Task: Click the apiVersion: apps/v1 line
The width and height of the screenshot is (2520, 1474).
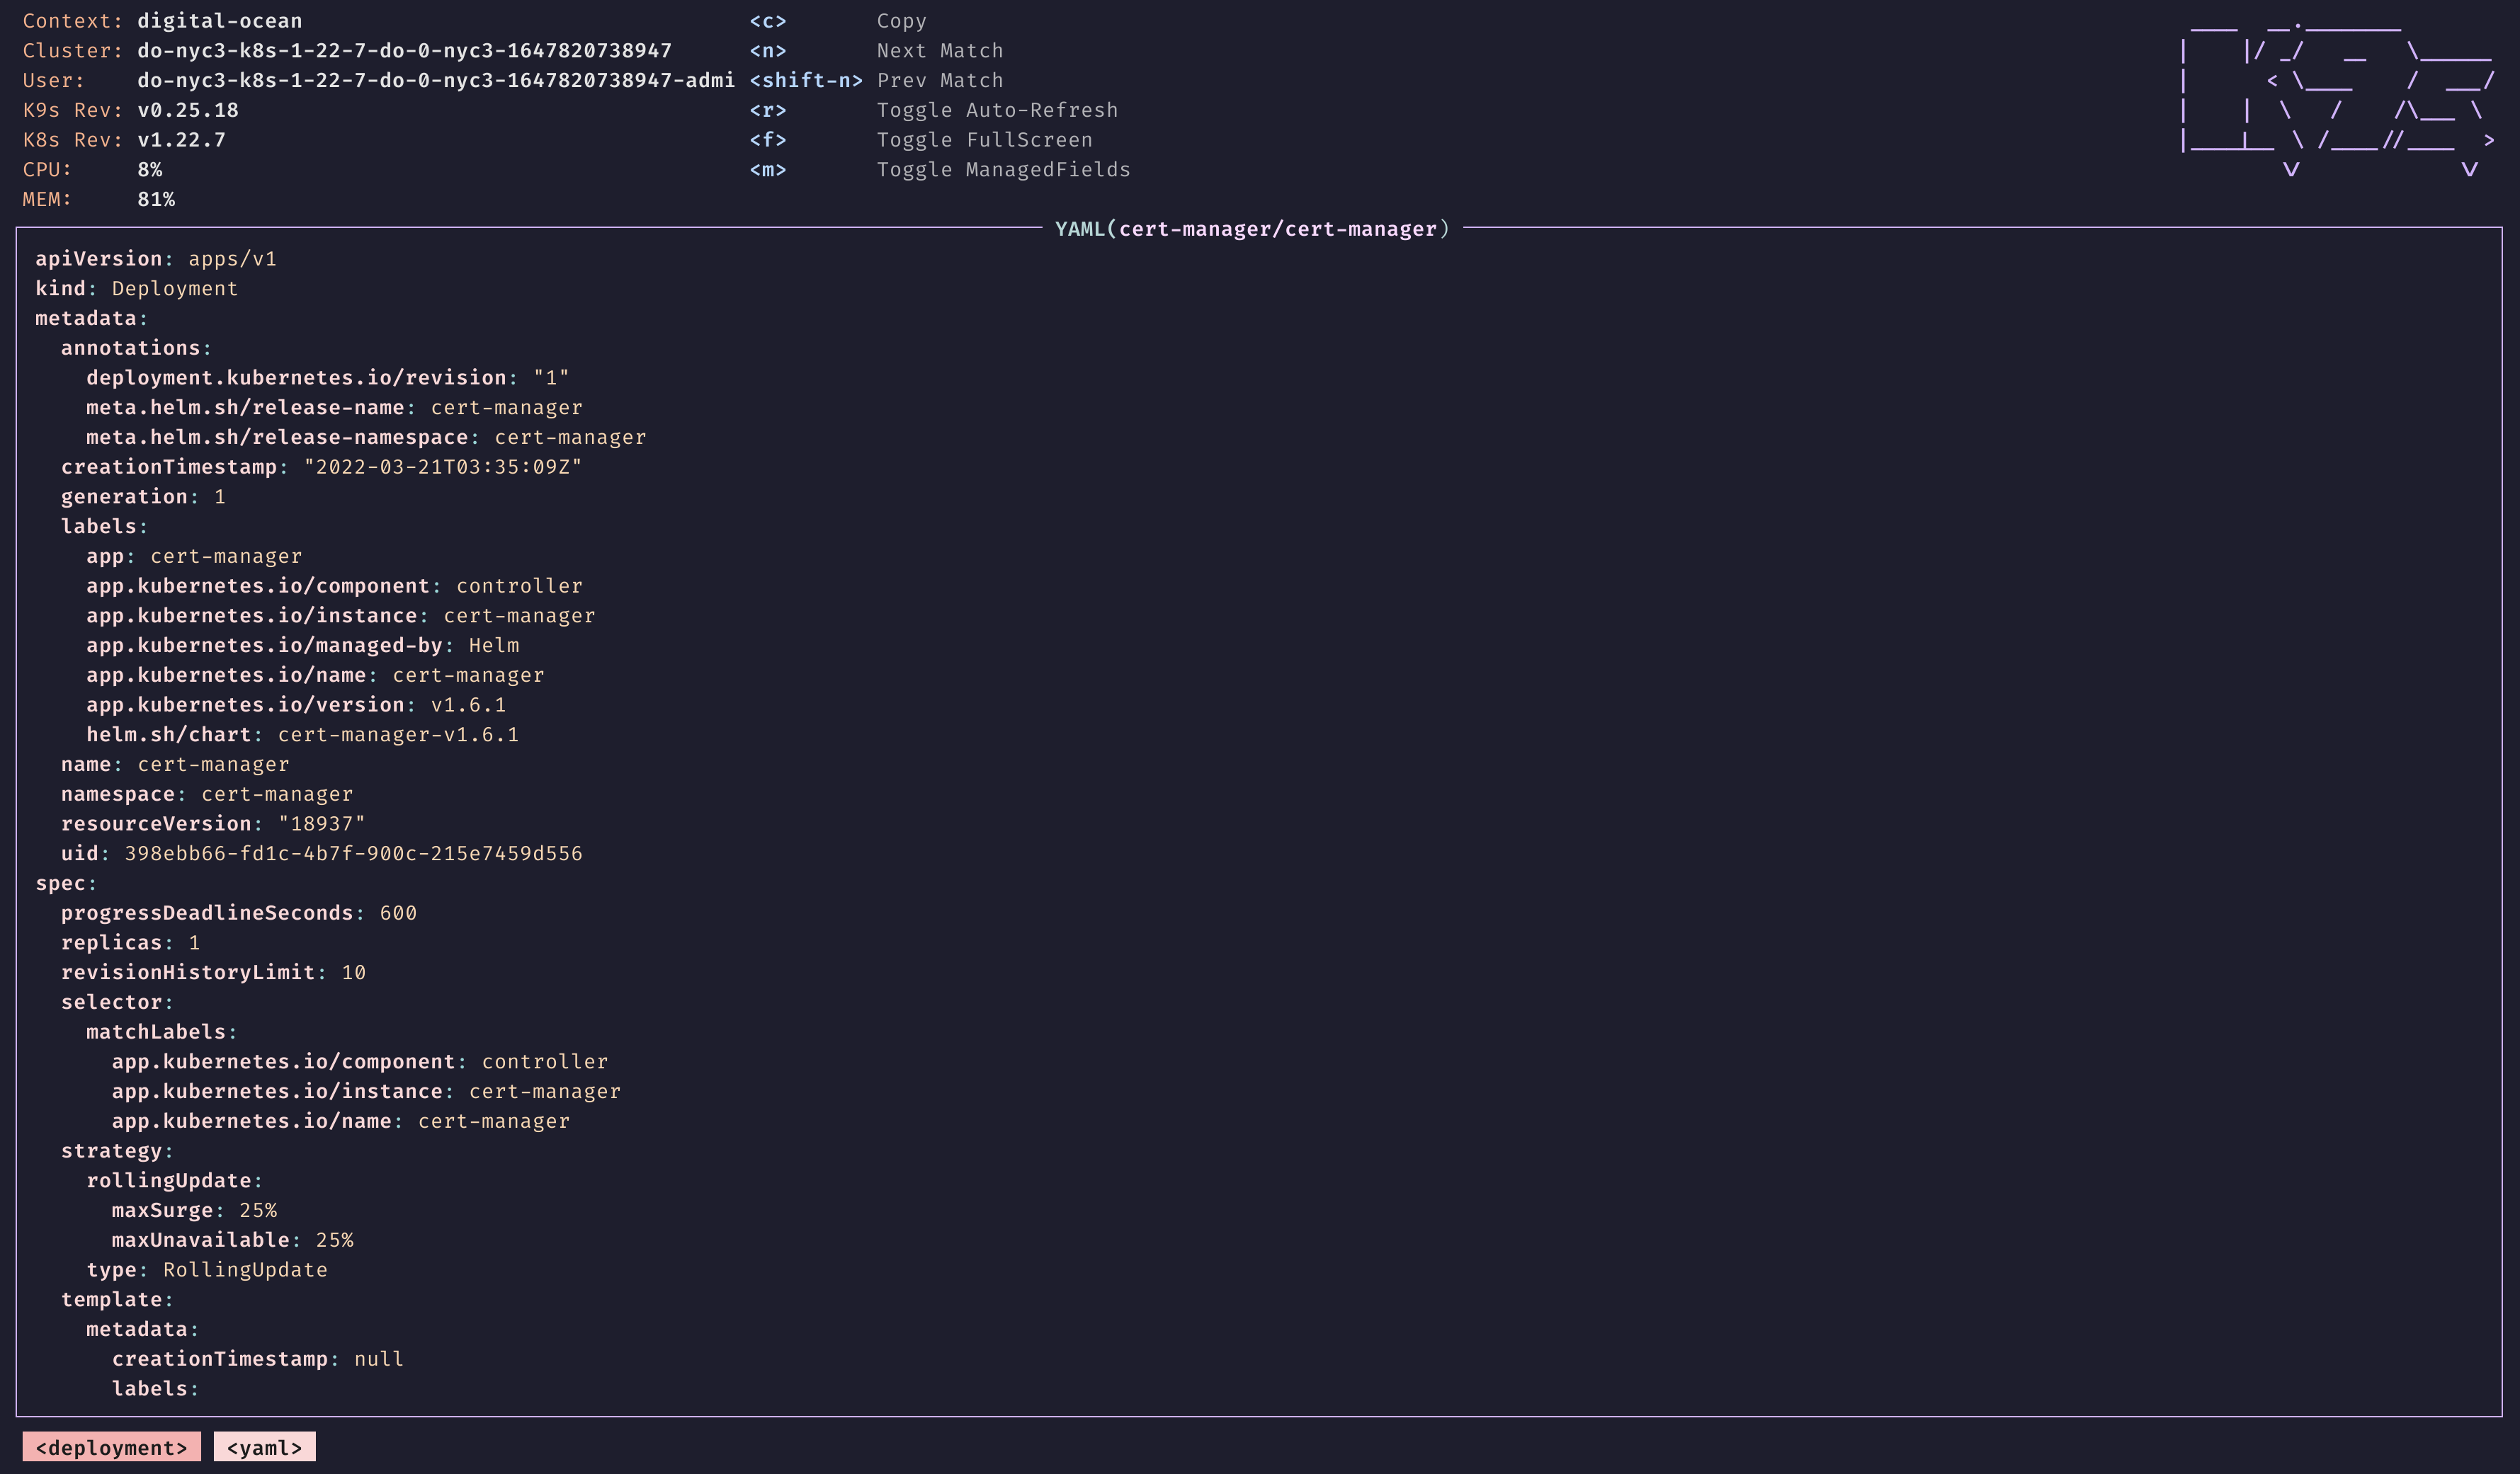Action: [156, 259]
